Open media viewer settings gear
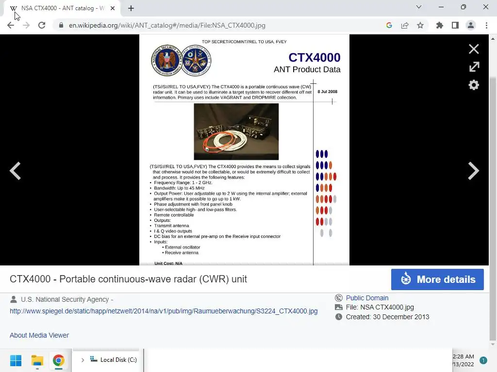 [x=474, y=85]
